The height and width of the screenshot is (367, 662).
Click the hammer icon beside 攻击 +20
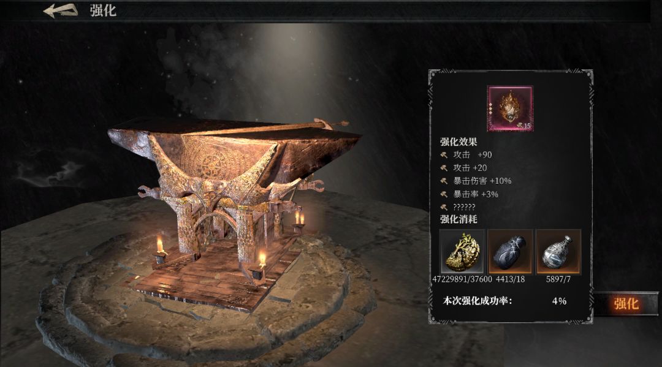(x=444, y=168)
